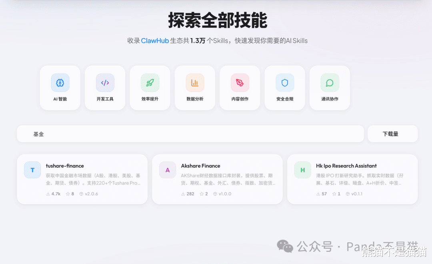Click the v0.1.1 version label
Viewport: 432px width, 264px height.
tap(357, 194)
